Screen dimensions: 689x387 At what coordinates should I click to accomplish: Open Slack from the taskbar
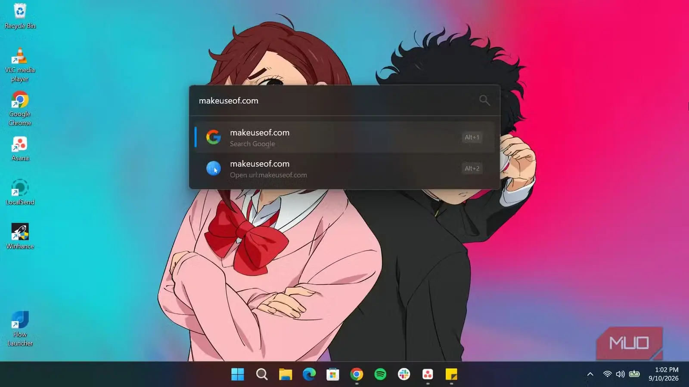(404, 375)
